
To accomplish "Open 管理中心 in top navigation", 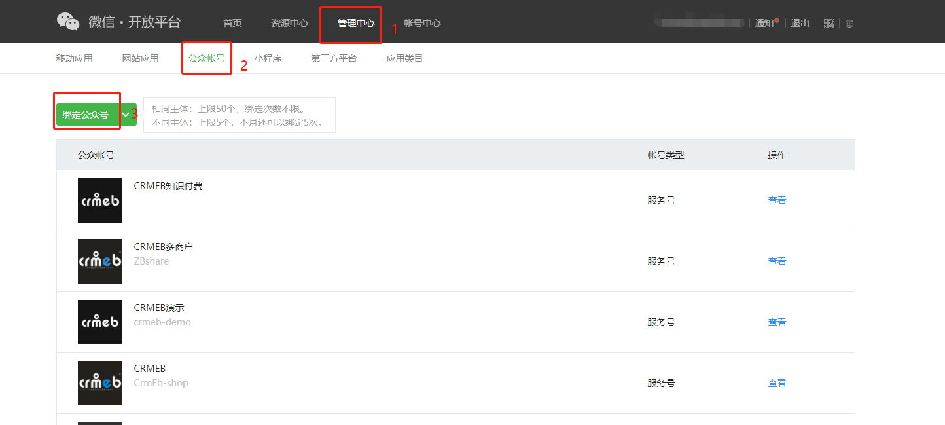I will click(356, 23).
